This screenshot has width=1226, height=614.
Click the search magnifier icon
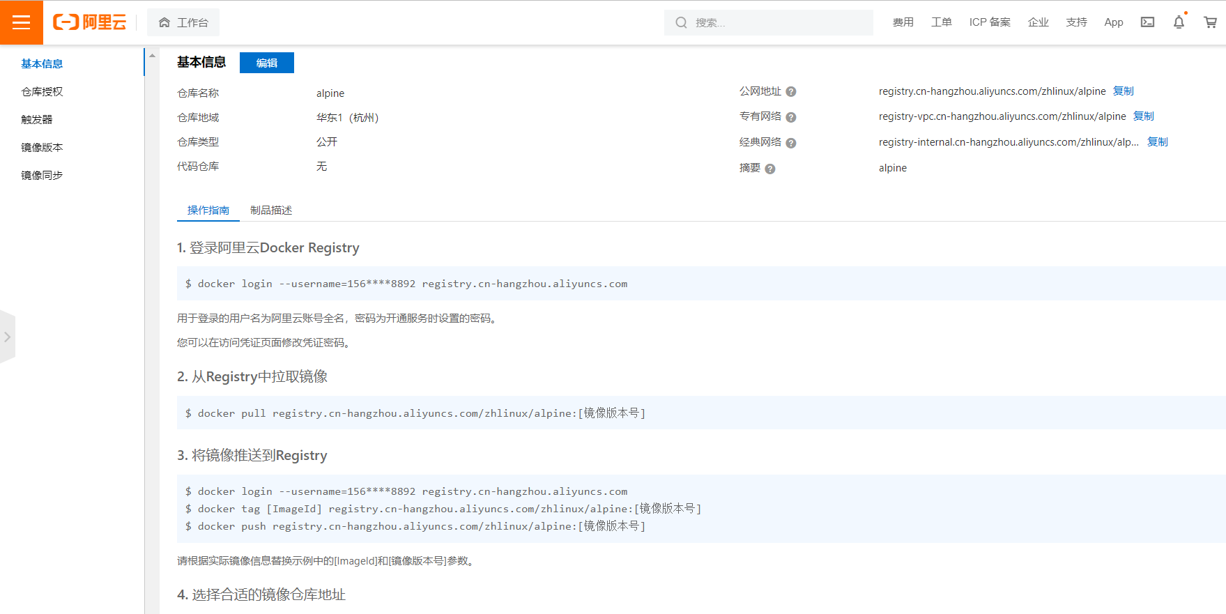(681, 23)
